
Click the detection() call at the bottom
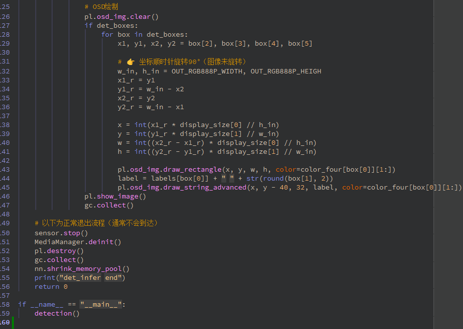pyautogui.click(x=57, y=314)
